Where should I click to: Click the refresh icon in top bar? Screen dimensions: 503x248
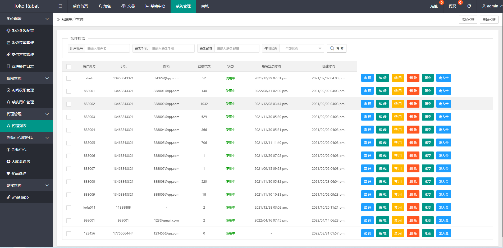[x=469, y=6]
